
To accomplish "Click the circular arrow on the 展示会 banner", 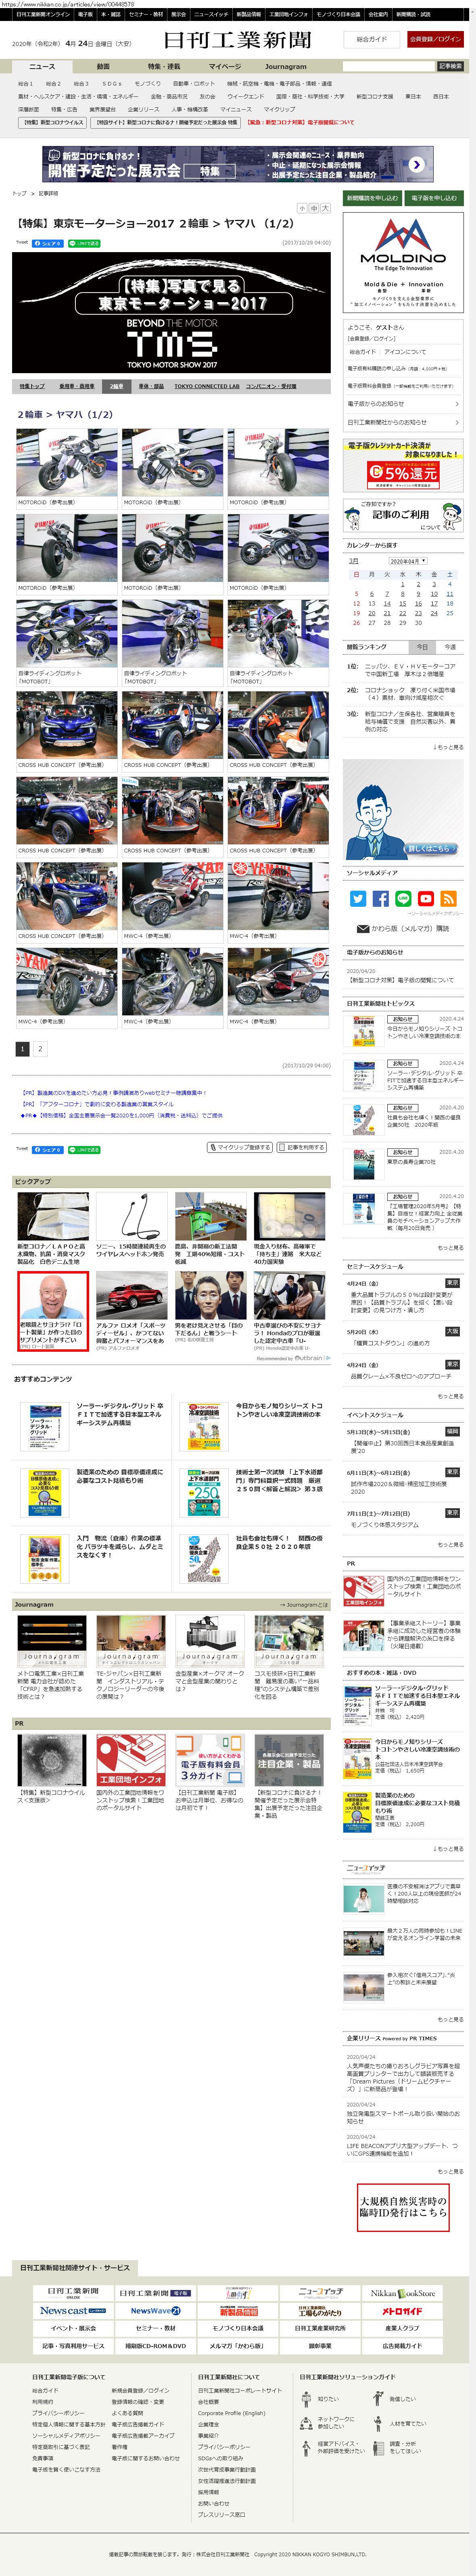I will tap(416, 165).
